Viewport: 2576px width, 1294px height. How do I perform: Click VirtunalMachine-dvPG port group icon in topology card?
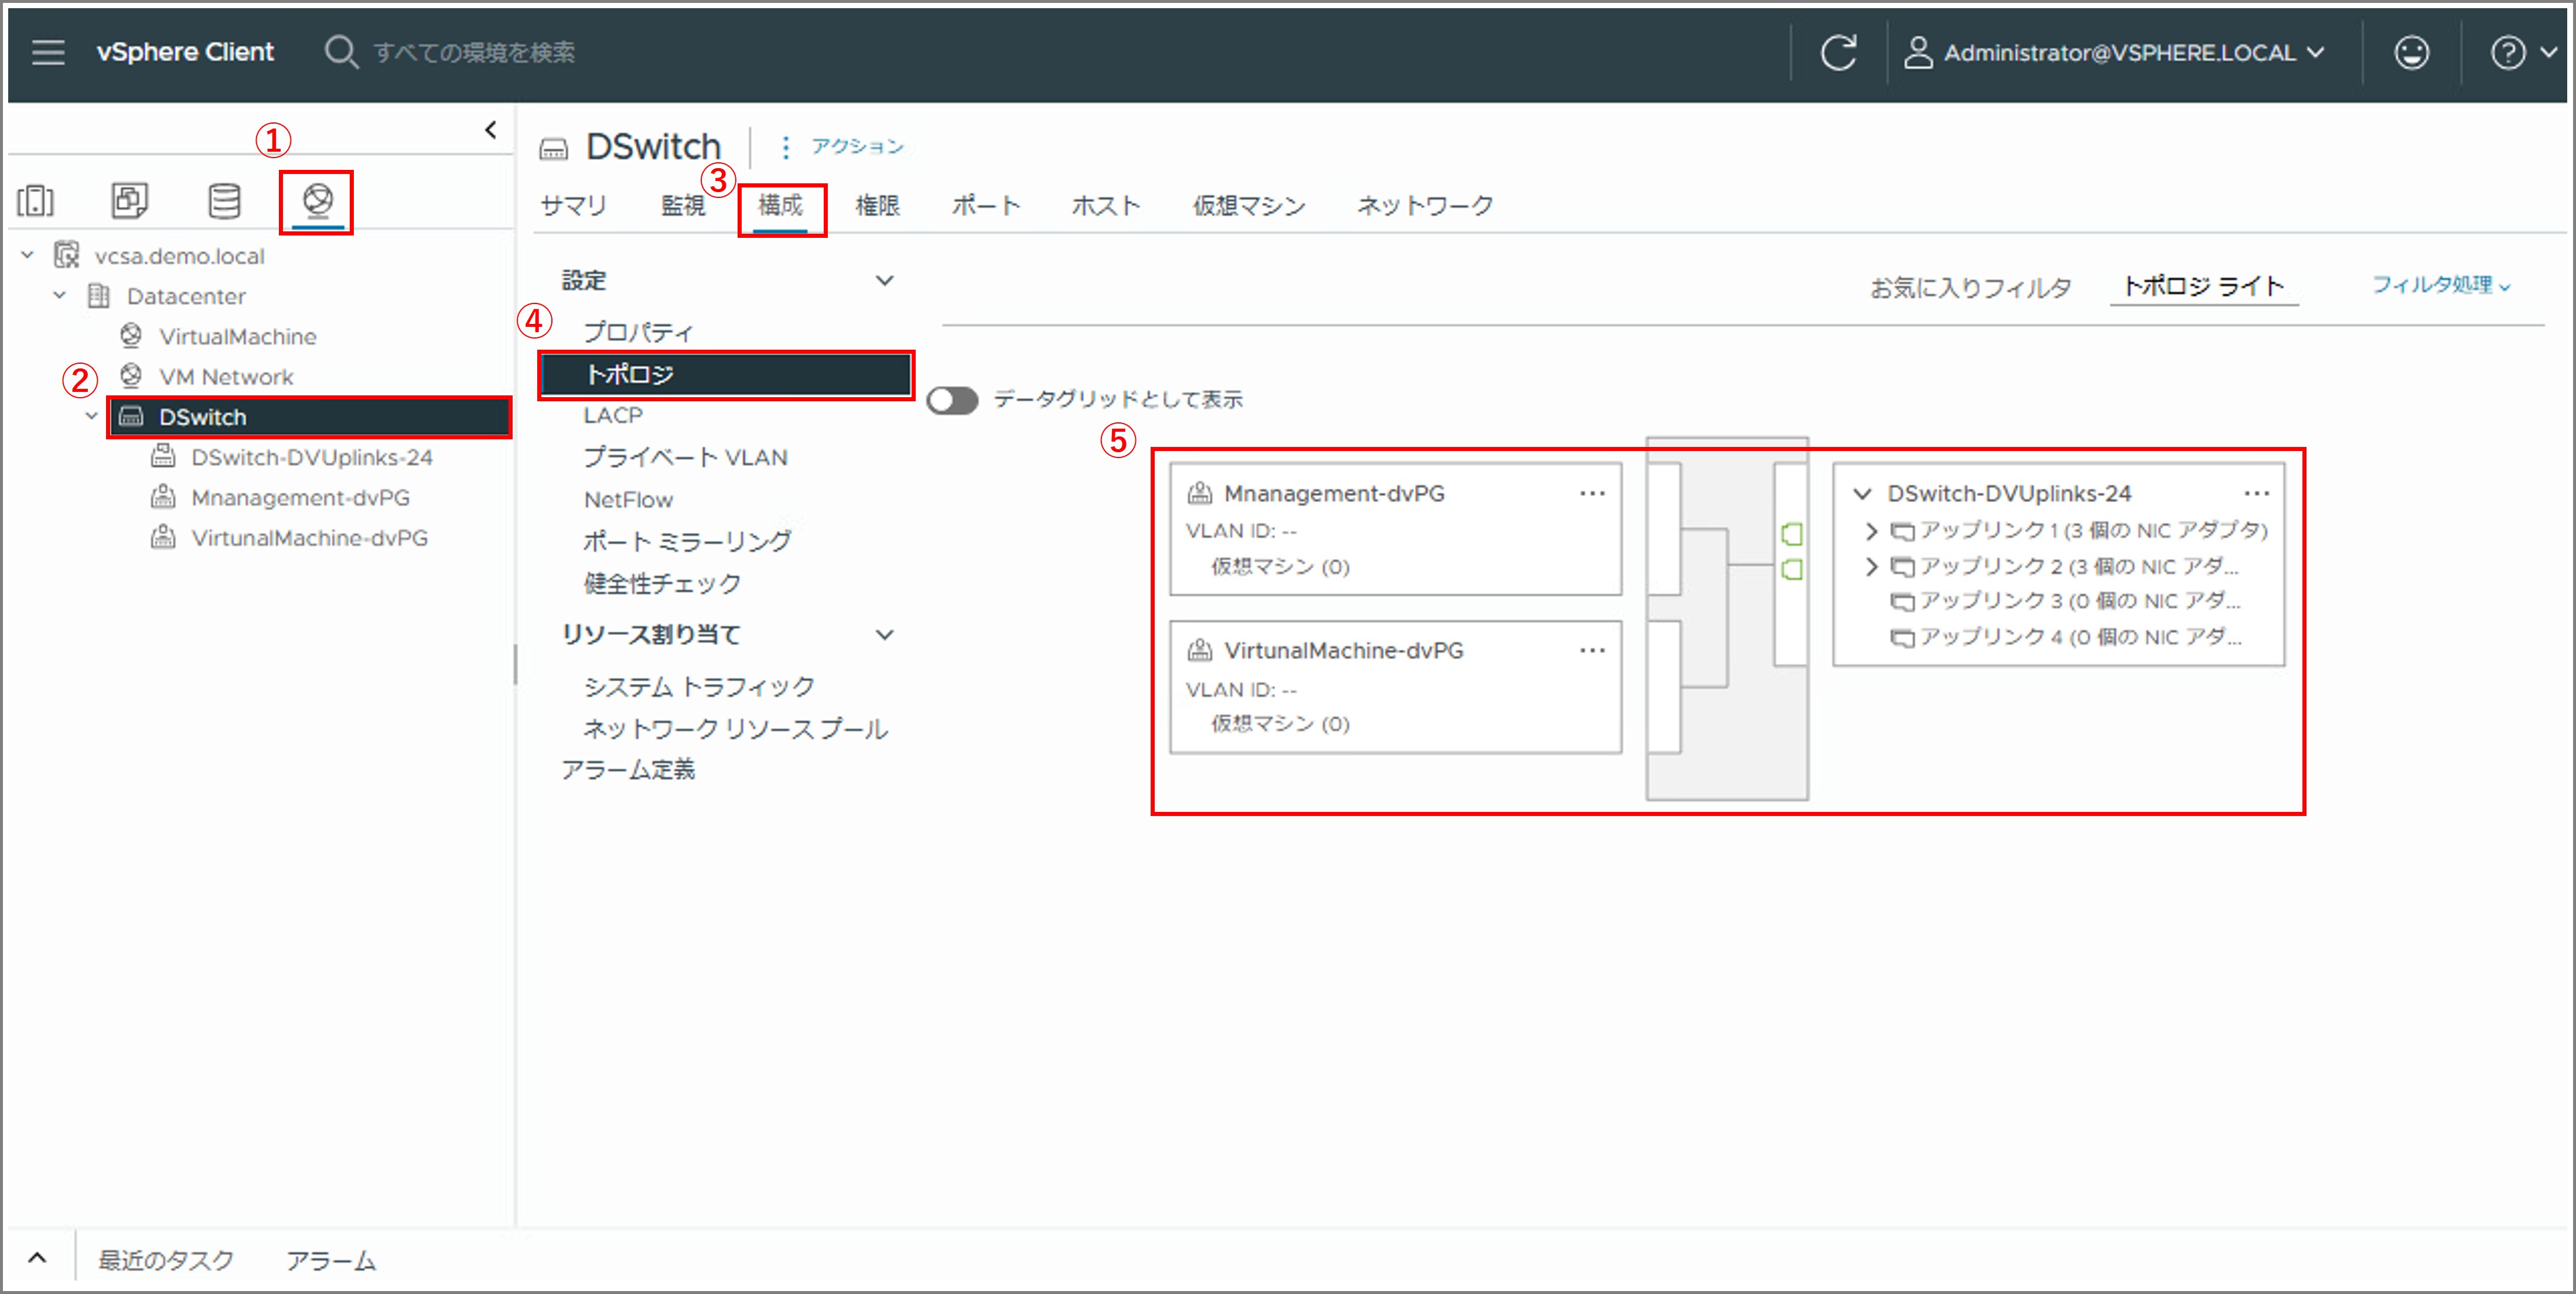(x=1199, y=650)
